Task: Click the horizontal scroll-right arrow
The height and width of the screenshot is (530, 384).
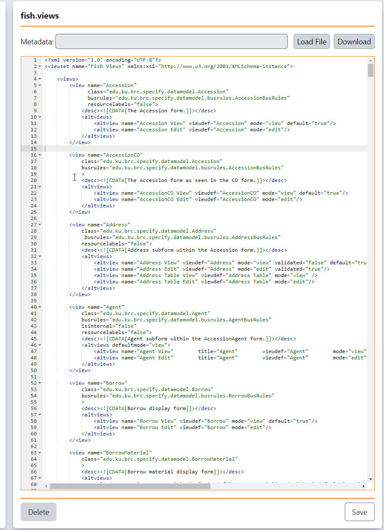Action: point(364,486)
